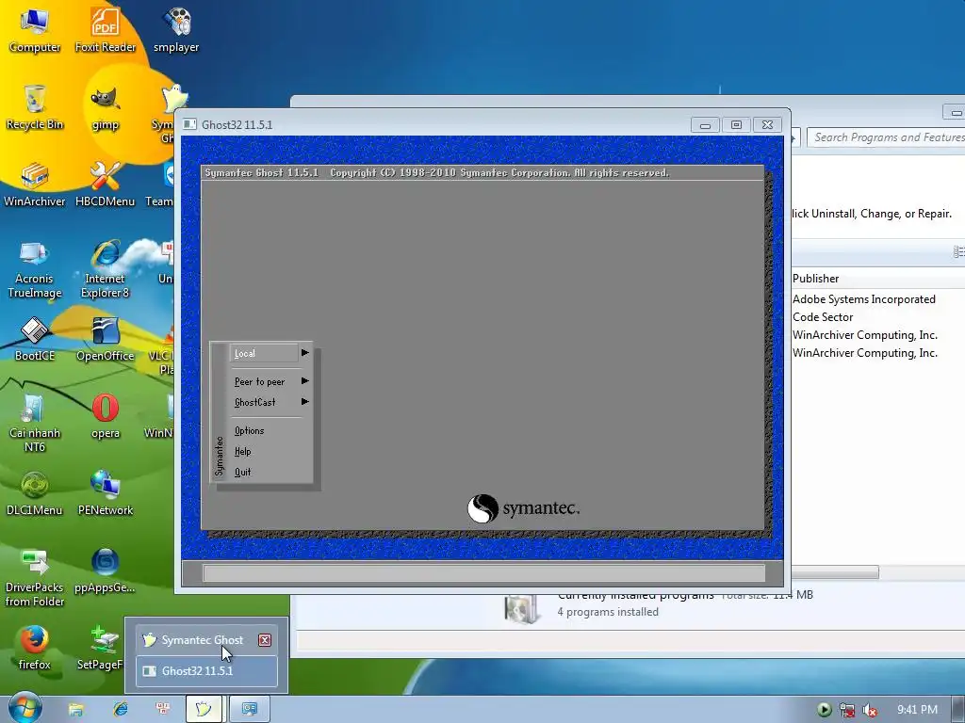965x723 pixels.
Task: Minimize the Ghost32 11.5.1 window
Action: [x=705, y=125]
